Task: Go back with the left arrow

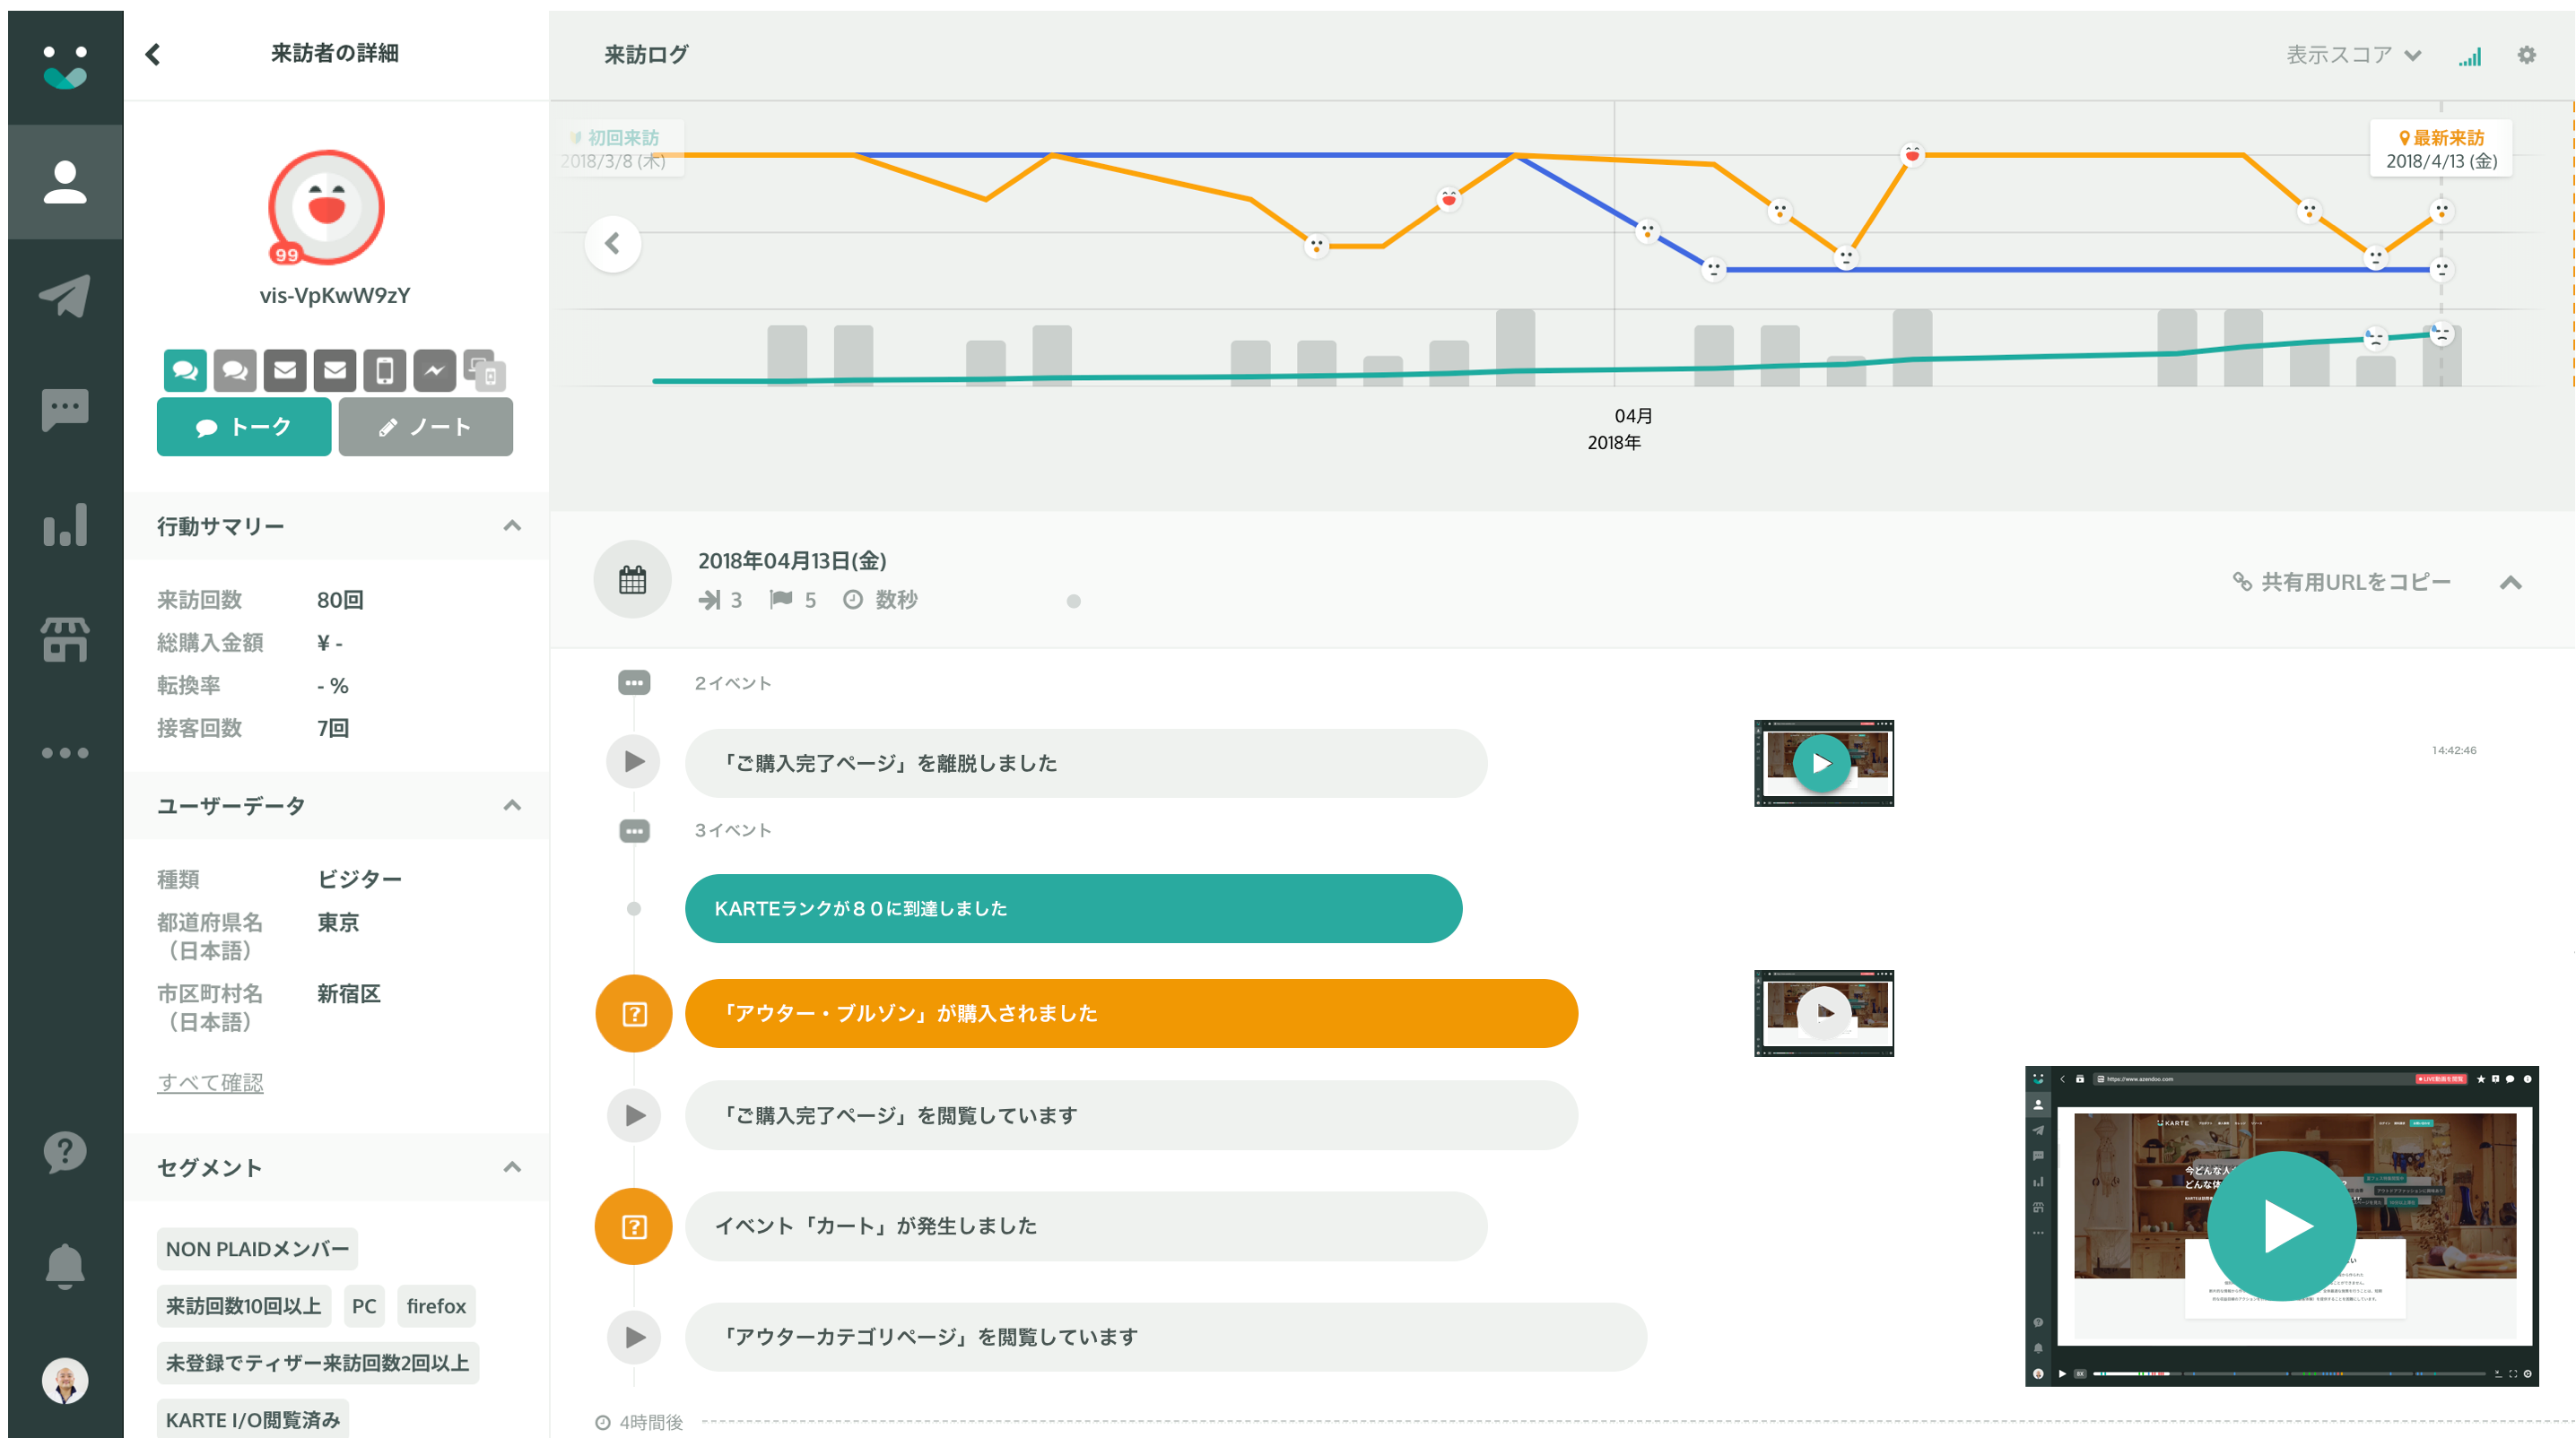Action: coord(153,54)
